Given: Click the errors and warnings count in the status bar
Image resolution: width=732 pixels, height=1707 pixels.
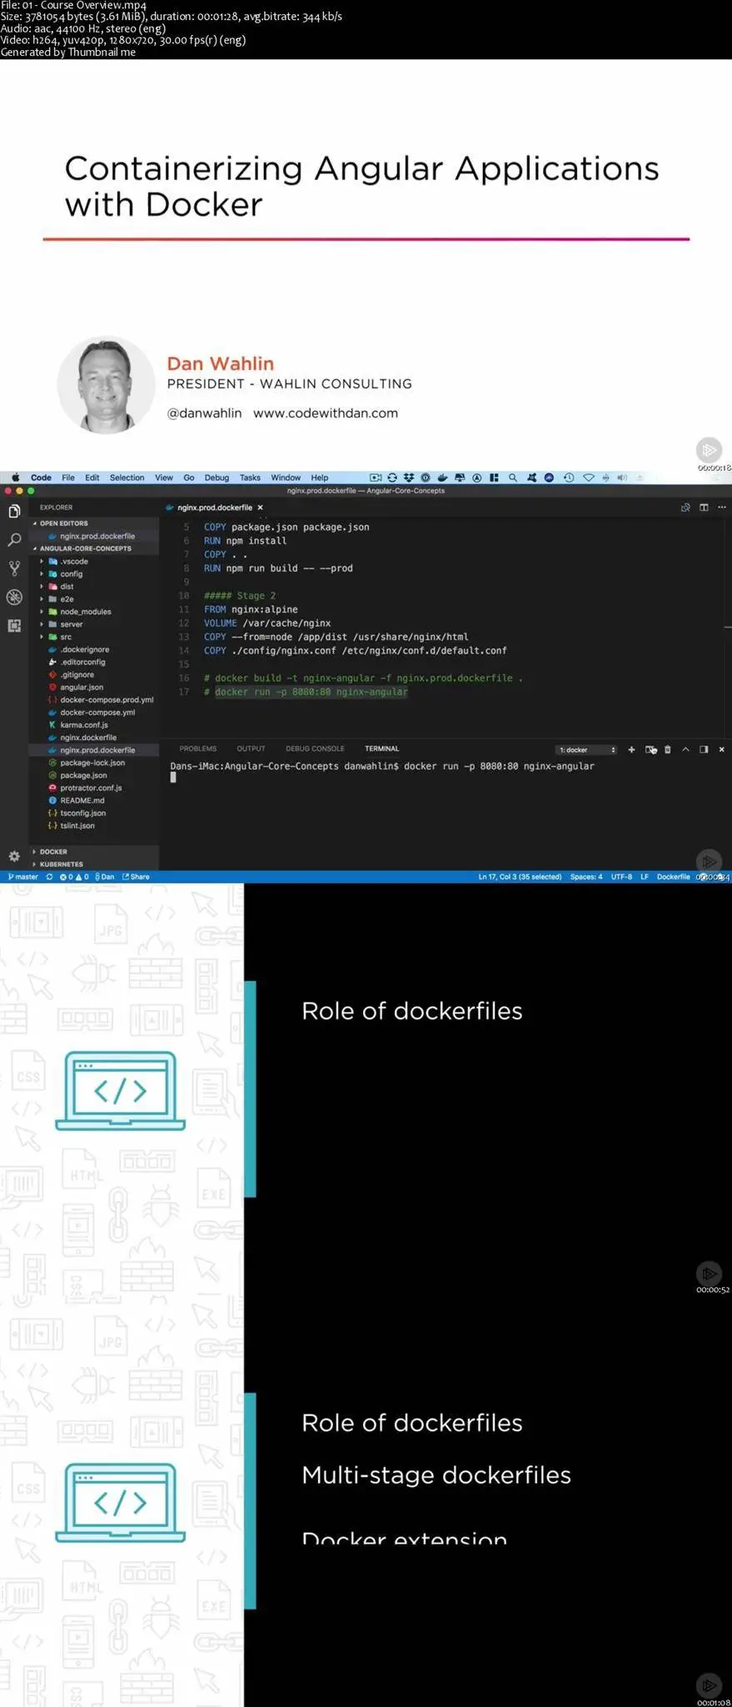Looking at the screenshot, I should (x=74, y=877).
